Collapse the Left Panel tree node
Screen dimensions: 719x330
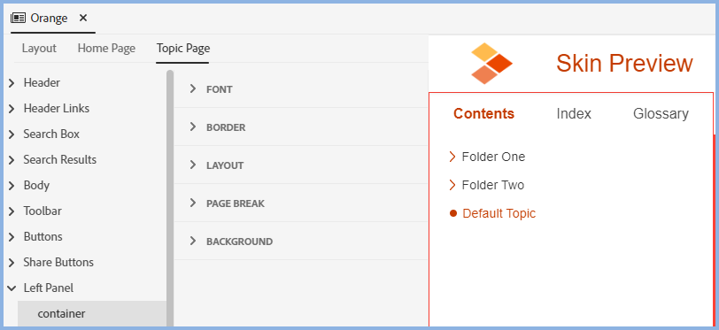[12, 288]
